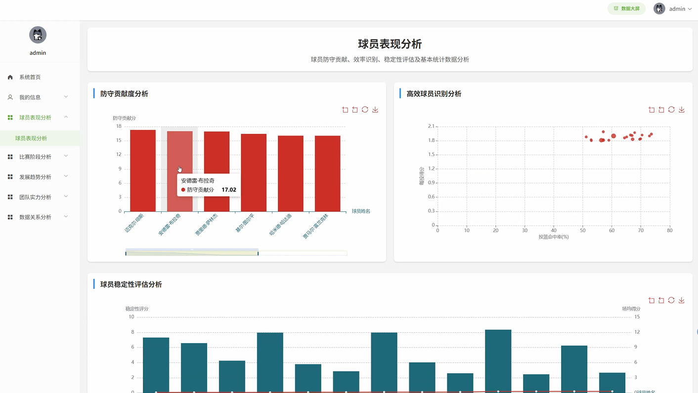Screen dimensions: 698x393
Task: Click the x-axis label 哈米德·哈达迪
Action: point(280,225)
